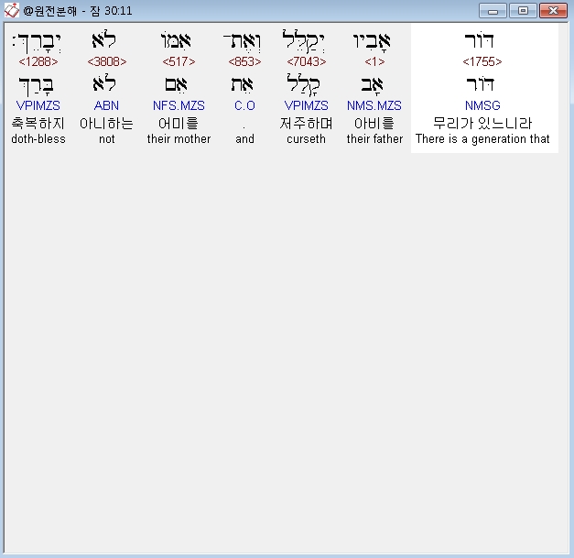
Task: Click Korean gloss 축복하지
Action: pyautogui.click(x=38, y=123)
